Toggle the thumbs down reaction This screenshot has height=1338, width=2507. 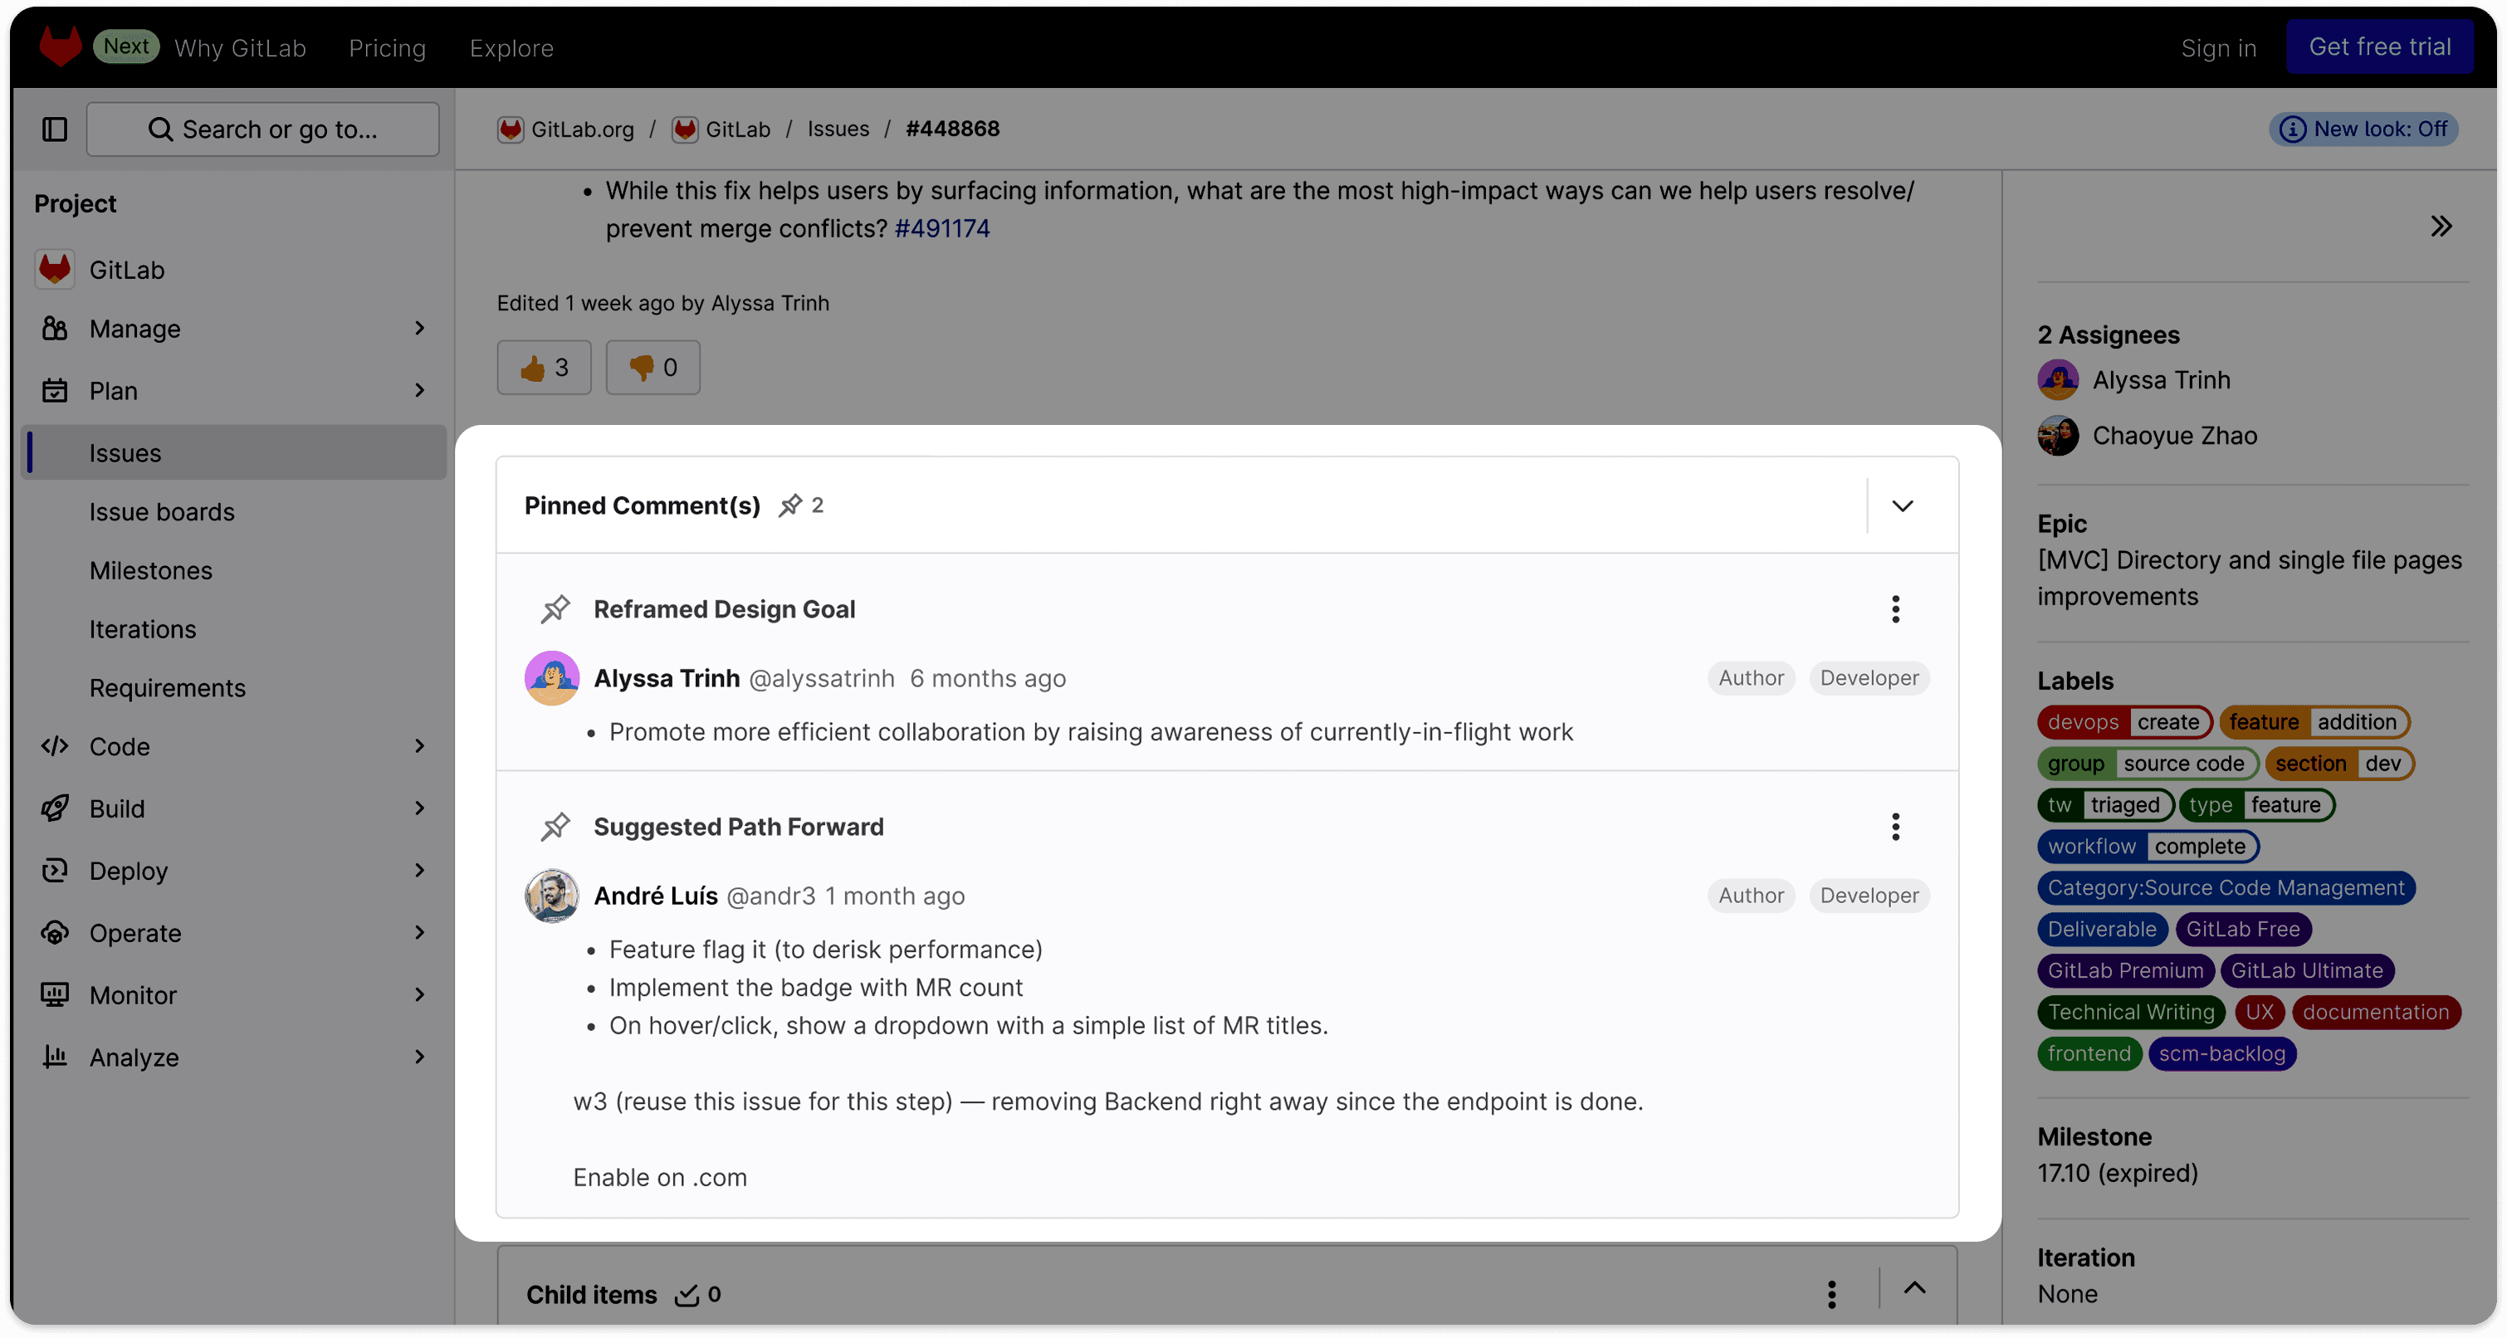point(653,368)
